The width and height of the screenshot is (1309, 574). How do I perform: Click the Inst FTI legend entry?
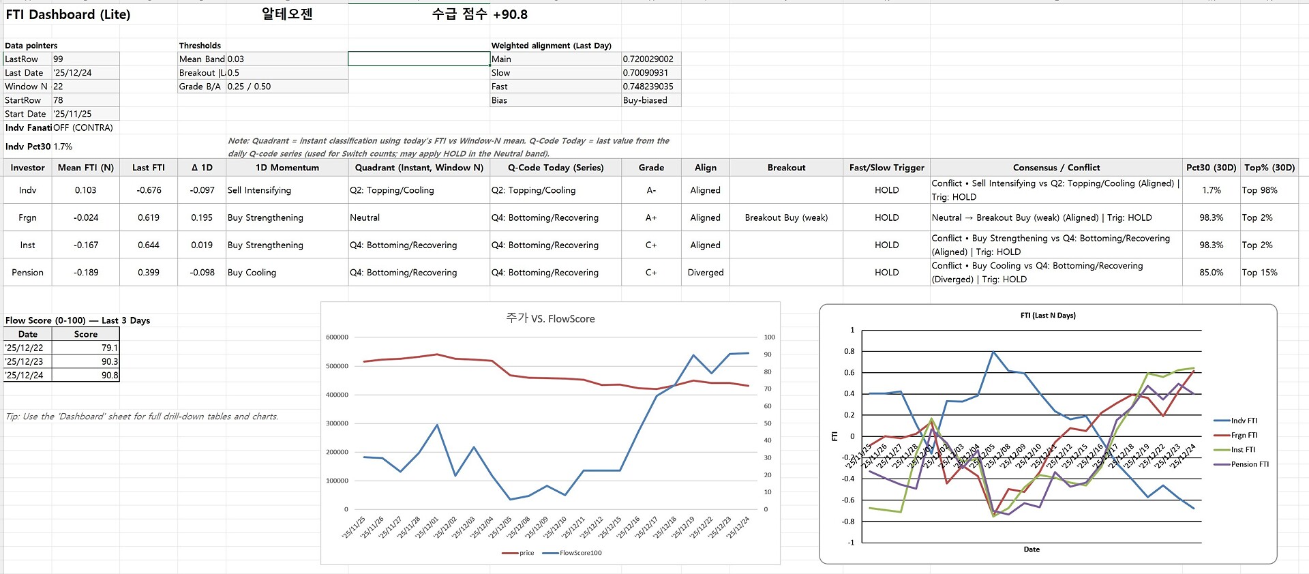tap(1242, 450)
